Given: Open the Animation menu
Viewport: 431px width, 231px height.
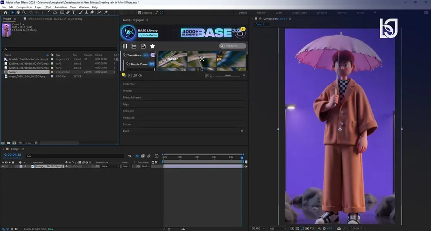Looking at the screenshot, I should (61, 7).
